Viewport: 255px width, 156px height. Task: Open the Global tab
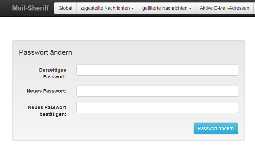point(65,8)
